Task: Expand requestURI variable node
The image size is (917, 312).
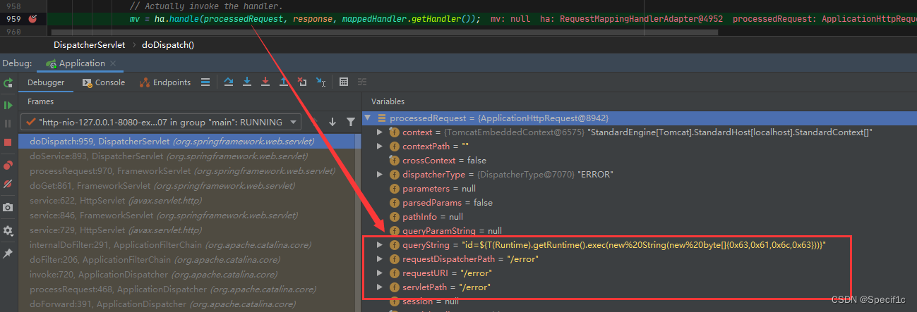Action: (x=380, y=273)
